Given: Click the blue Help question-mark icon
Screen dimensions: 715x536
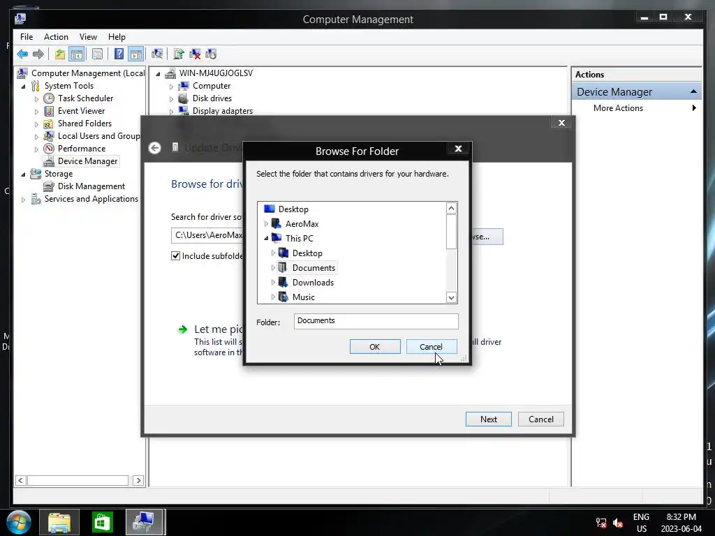Looking at the screenshot, I should pyautogui.click(x=119, y=54).
